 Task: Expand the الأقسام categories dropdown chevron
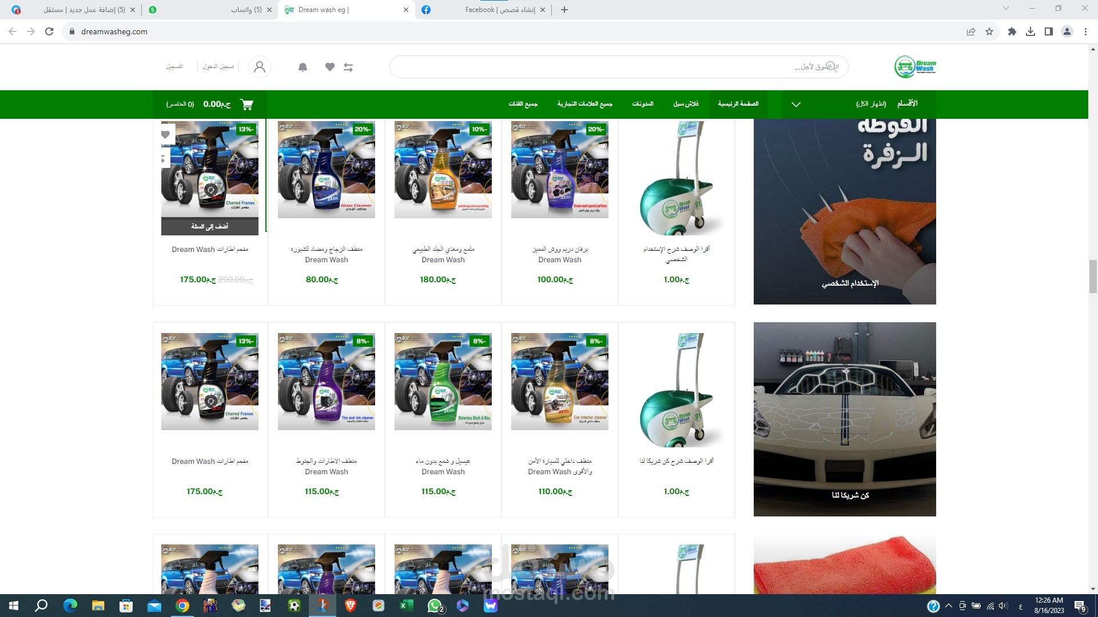796,104
